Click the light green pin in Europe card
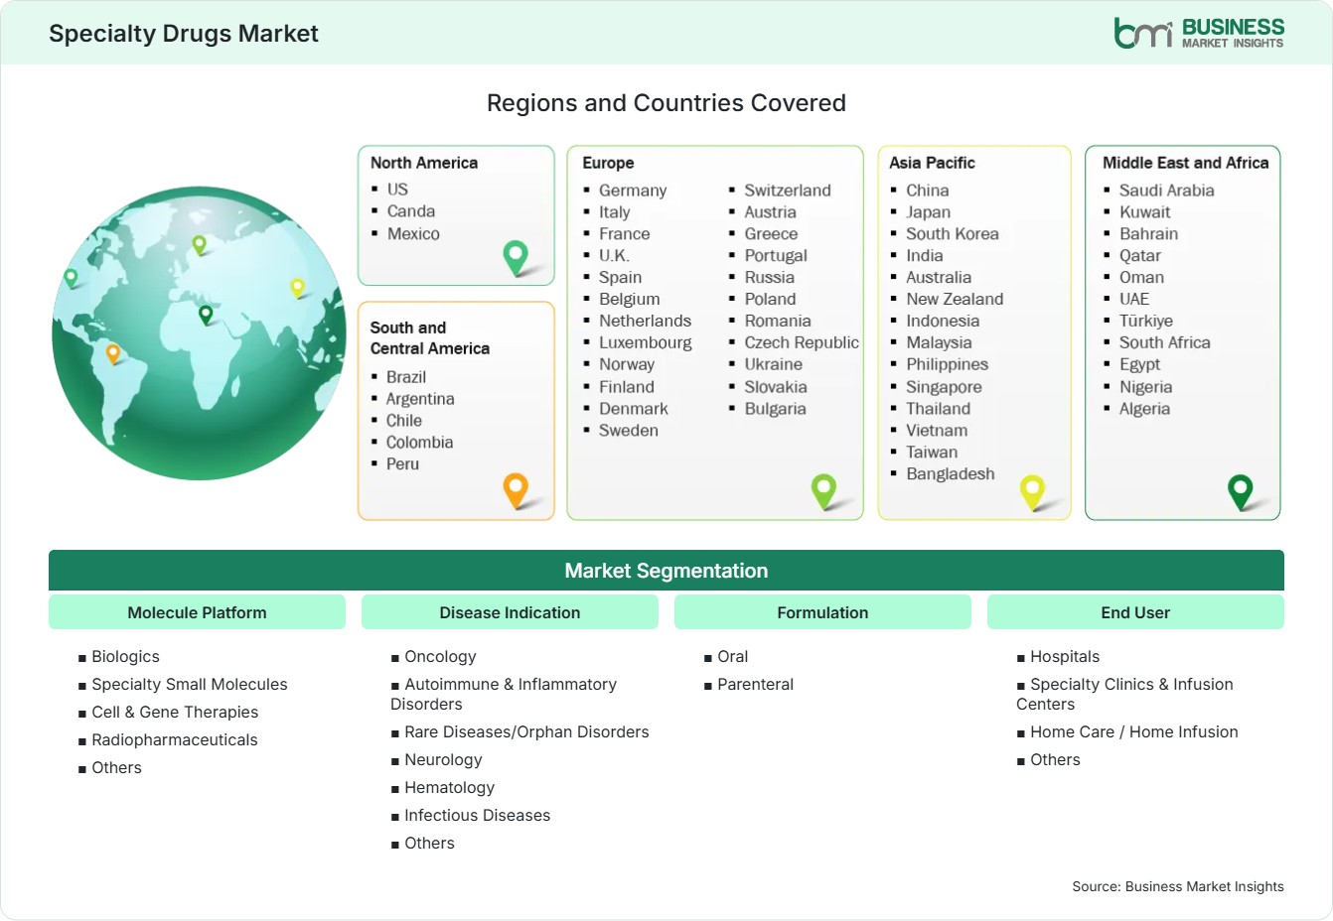This screenshot has width=1333, height=921. click(x=823, y=490)
